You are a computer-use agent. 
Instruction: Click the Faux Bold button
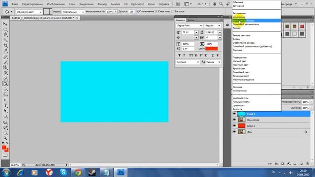pos(179,56)
